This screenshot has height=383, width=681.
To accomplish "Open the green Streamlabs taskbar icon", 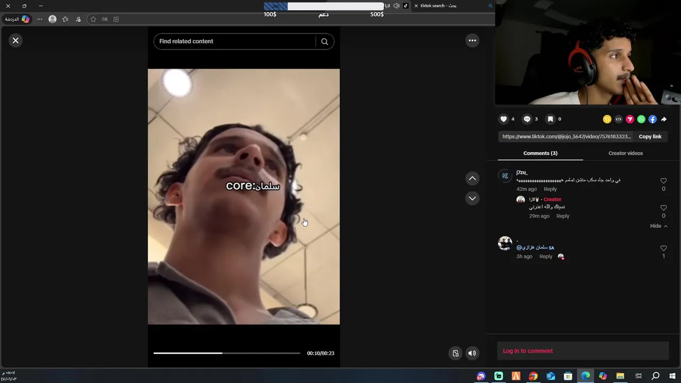I will click(499, 376).
